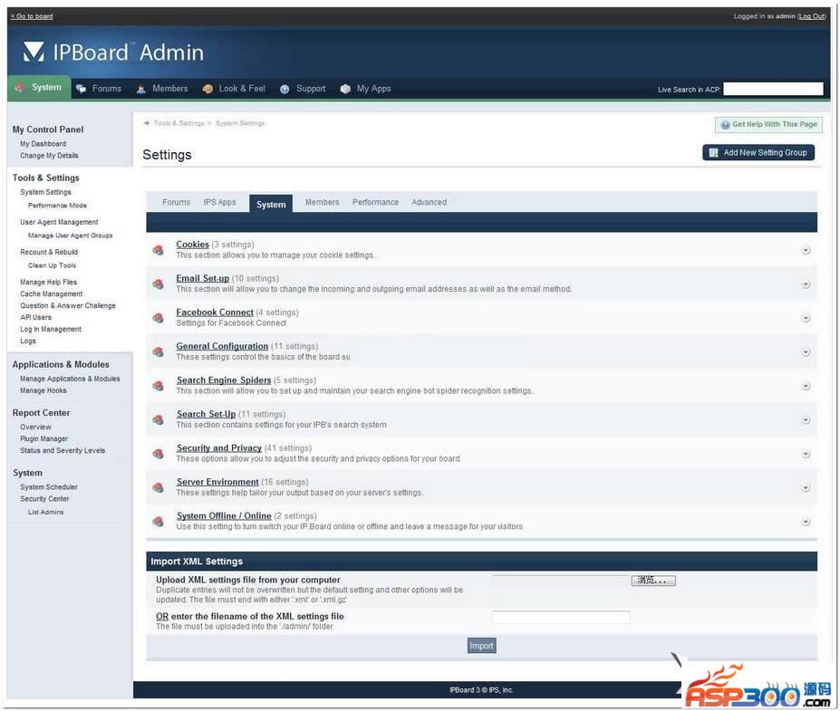The height and width of the screenshot is (711, 840).
Task: Click the System gear icon in navigation
Action: (x=20, y=87)
